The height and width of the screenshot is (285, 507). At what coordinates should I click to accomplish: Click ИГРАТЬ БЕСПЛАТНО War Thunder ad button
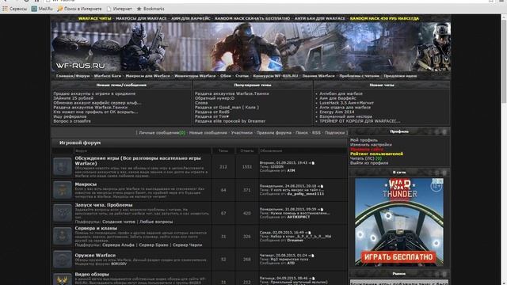click(x=398, y=257)
